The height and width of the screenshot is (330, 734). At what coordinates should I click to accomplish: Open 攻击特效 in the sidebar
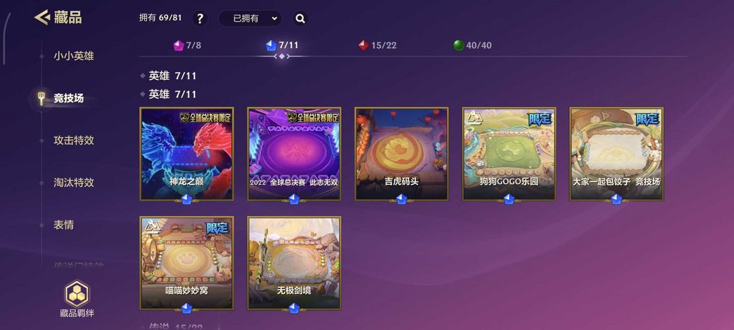[74, 141]
